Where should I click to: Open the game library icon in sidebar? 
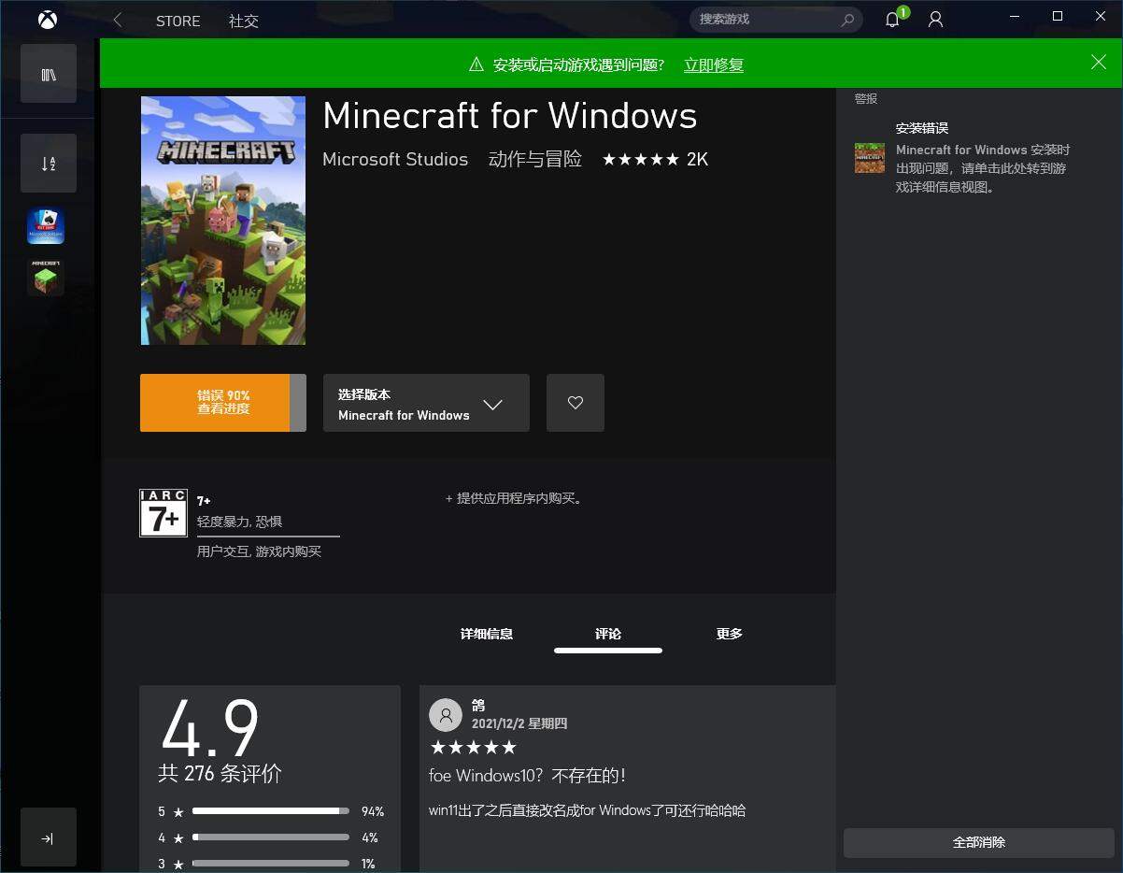tap(49, 74)
